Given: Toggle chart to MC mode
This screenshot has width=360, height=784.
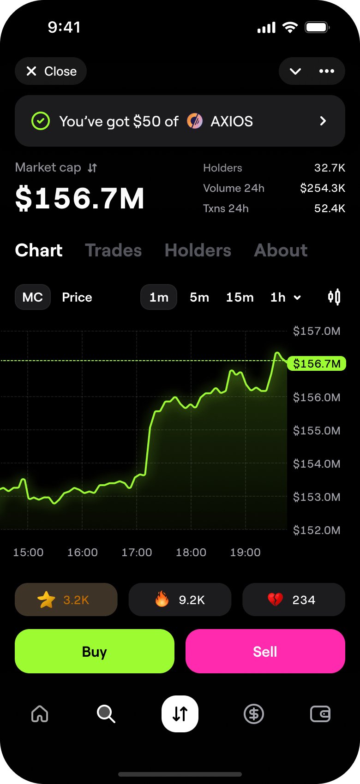Looking at the screenshot, I should click(33, 297).
